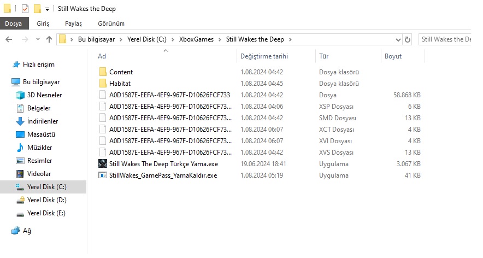483x258 pixels.
Task: Click title bar folder icon
Action: pyautogui.click(x=8, y=8)
